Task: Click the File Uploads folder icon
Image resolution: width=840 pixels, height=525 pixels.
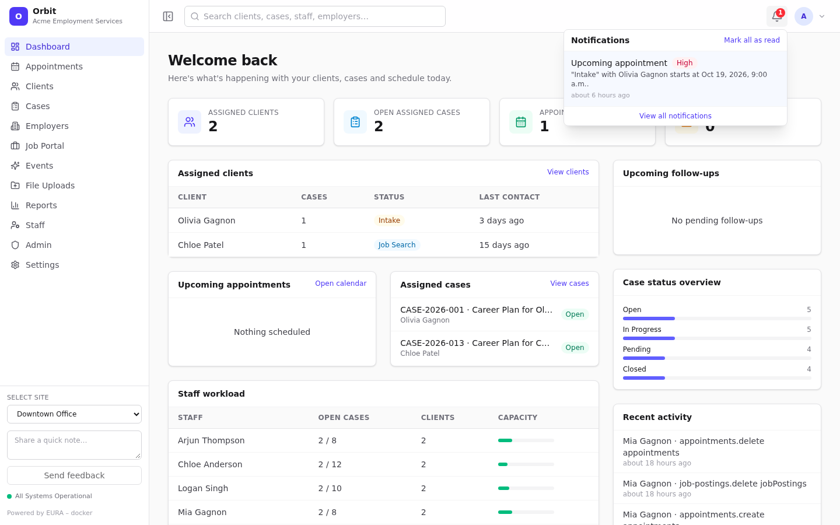Action: coord(15,185)
